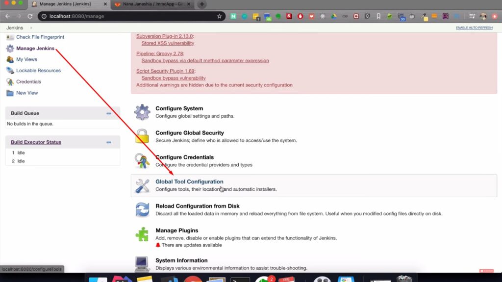
Task: Open Global Tool Configuration
Action: tap(189, 181)
